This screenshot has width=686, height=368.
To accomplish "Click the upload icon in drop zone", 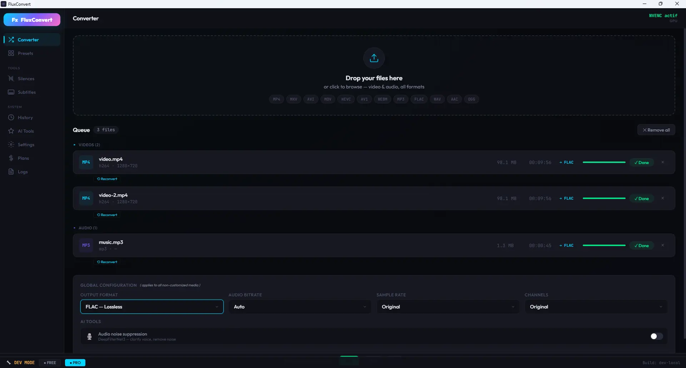I will click(374, 58).
